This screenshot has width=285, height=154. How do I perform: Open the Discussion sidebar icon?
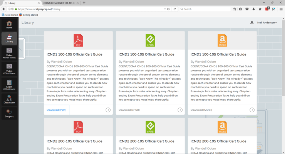[9, 99]
